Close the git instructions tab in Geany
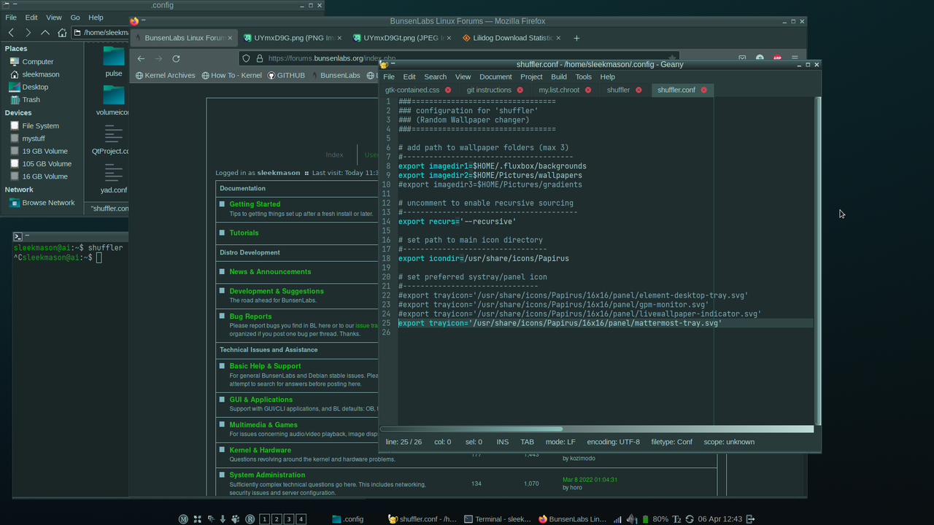 point(520,90)
